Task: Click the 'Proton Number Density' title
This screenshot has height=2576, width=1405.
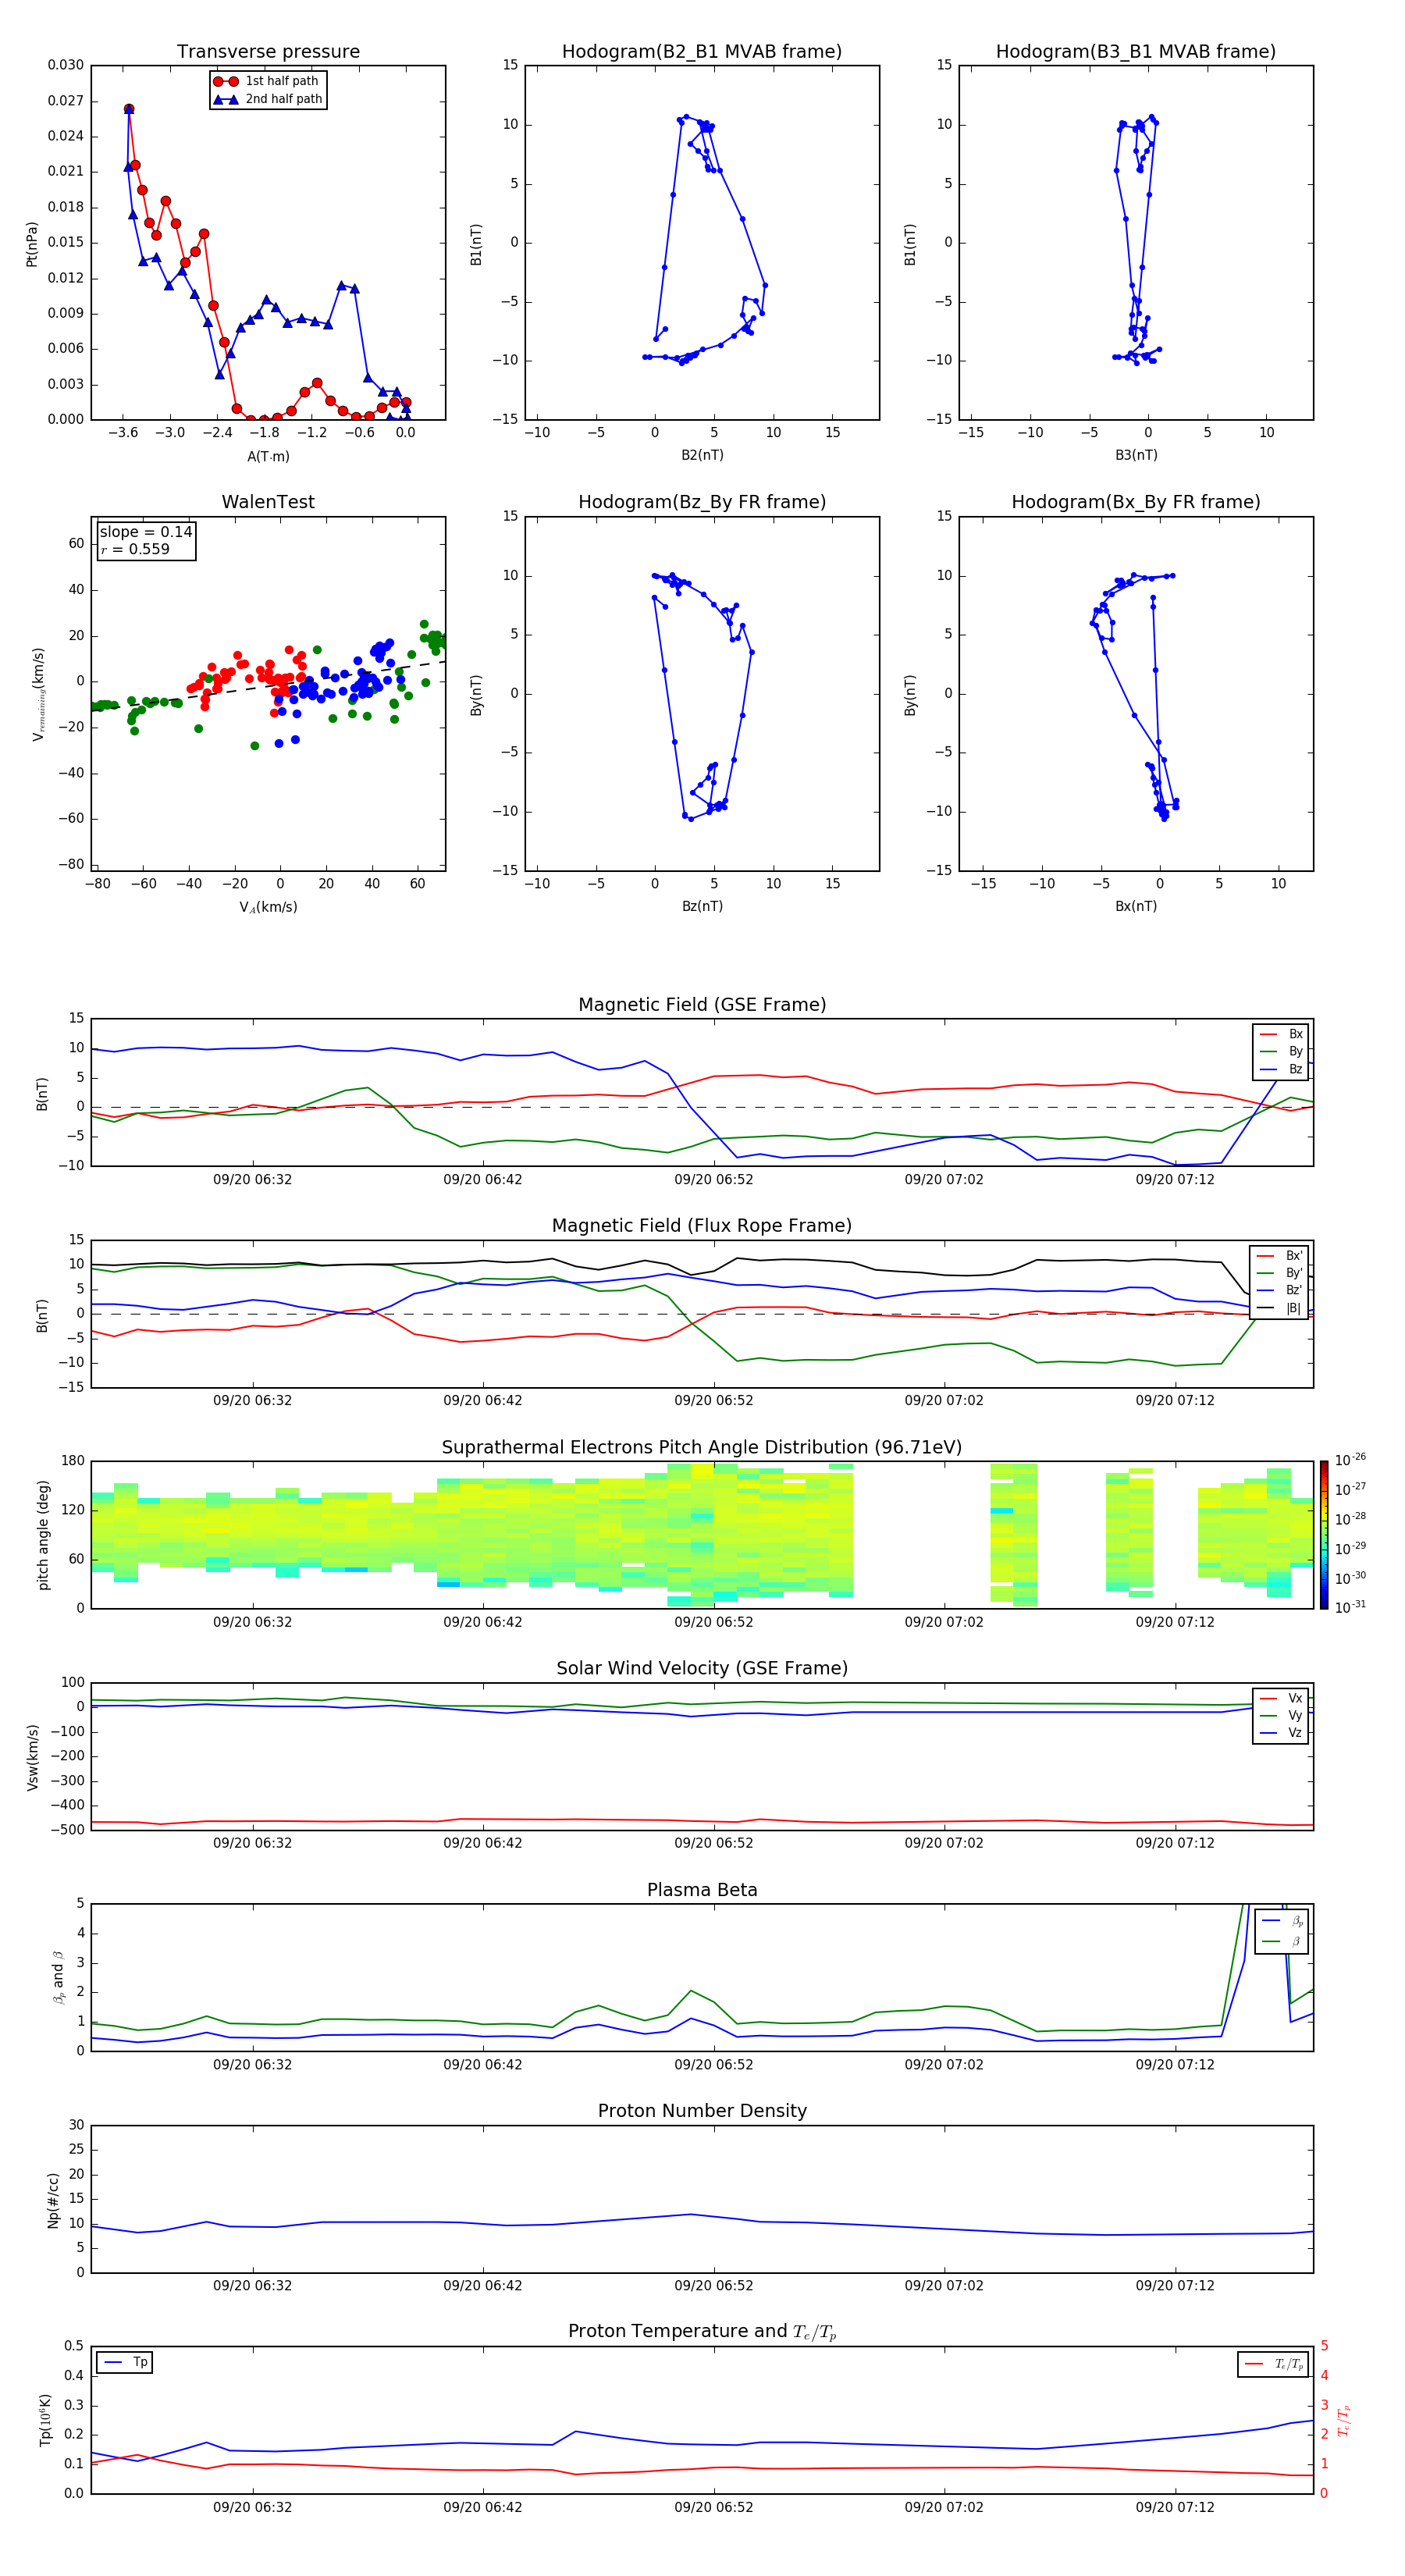Action: click(702, 2111)
